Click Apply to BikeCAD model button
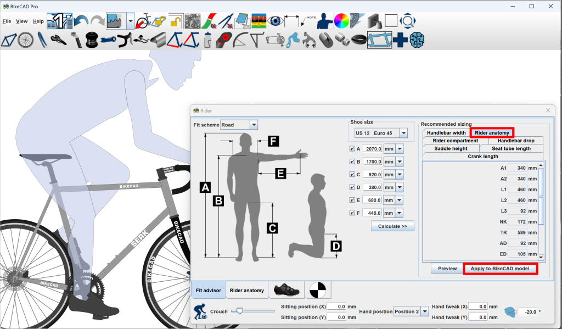 (499, 269)
